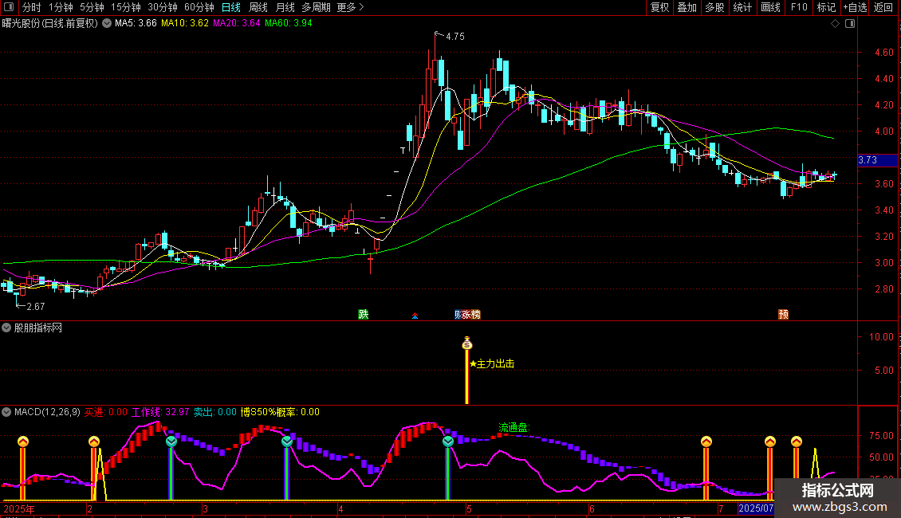The height and width of the screenshot is (518, 901).
Task: Click the 博S50%概率: 0.00 value
Action: 280,412
